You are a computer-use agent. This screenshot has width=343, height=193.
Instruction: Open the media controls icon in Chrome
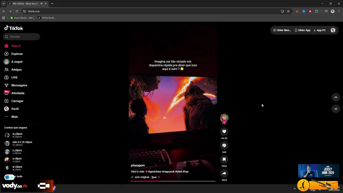click(x=326, y=11)
